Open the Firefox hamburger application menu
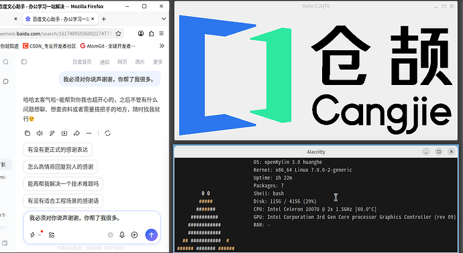The height and width of the screenshot is (253, 463). pyautogui.click(x=162, y=33)
